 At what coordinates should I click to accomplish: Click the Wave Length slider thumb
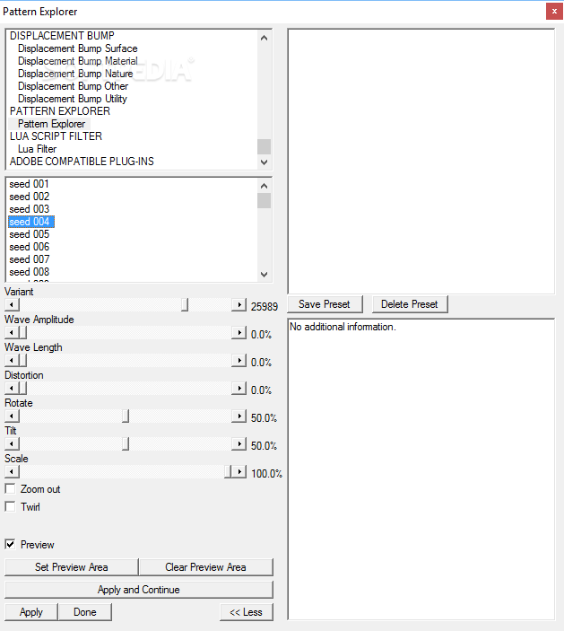click(x=23, y=360)
